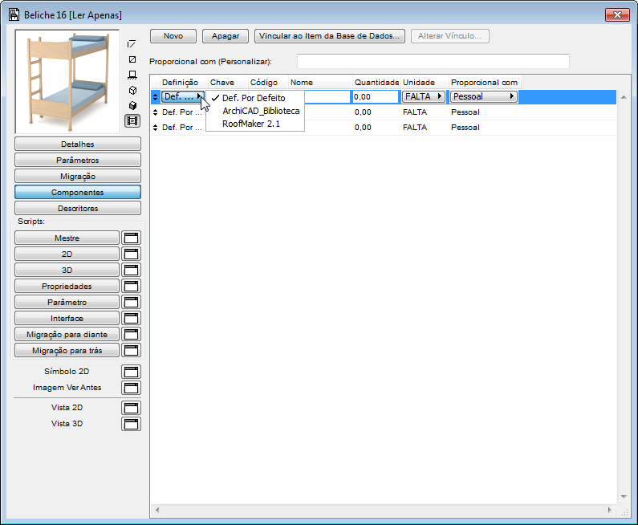Open Interface script window icon

[131, 318]
